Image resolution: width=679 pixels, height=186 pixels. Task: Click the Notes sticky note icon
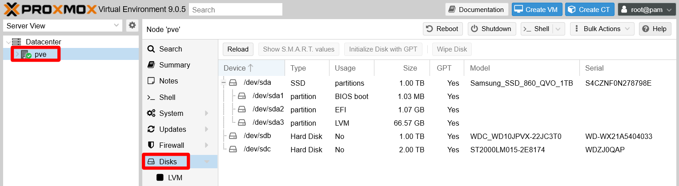click(151, 81)
